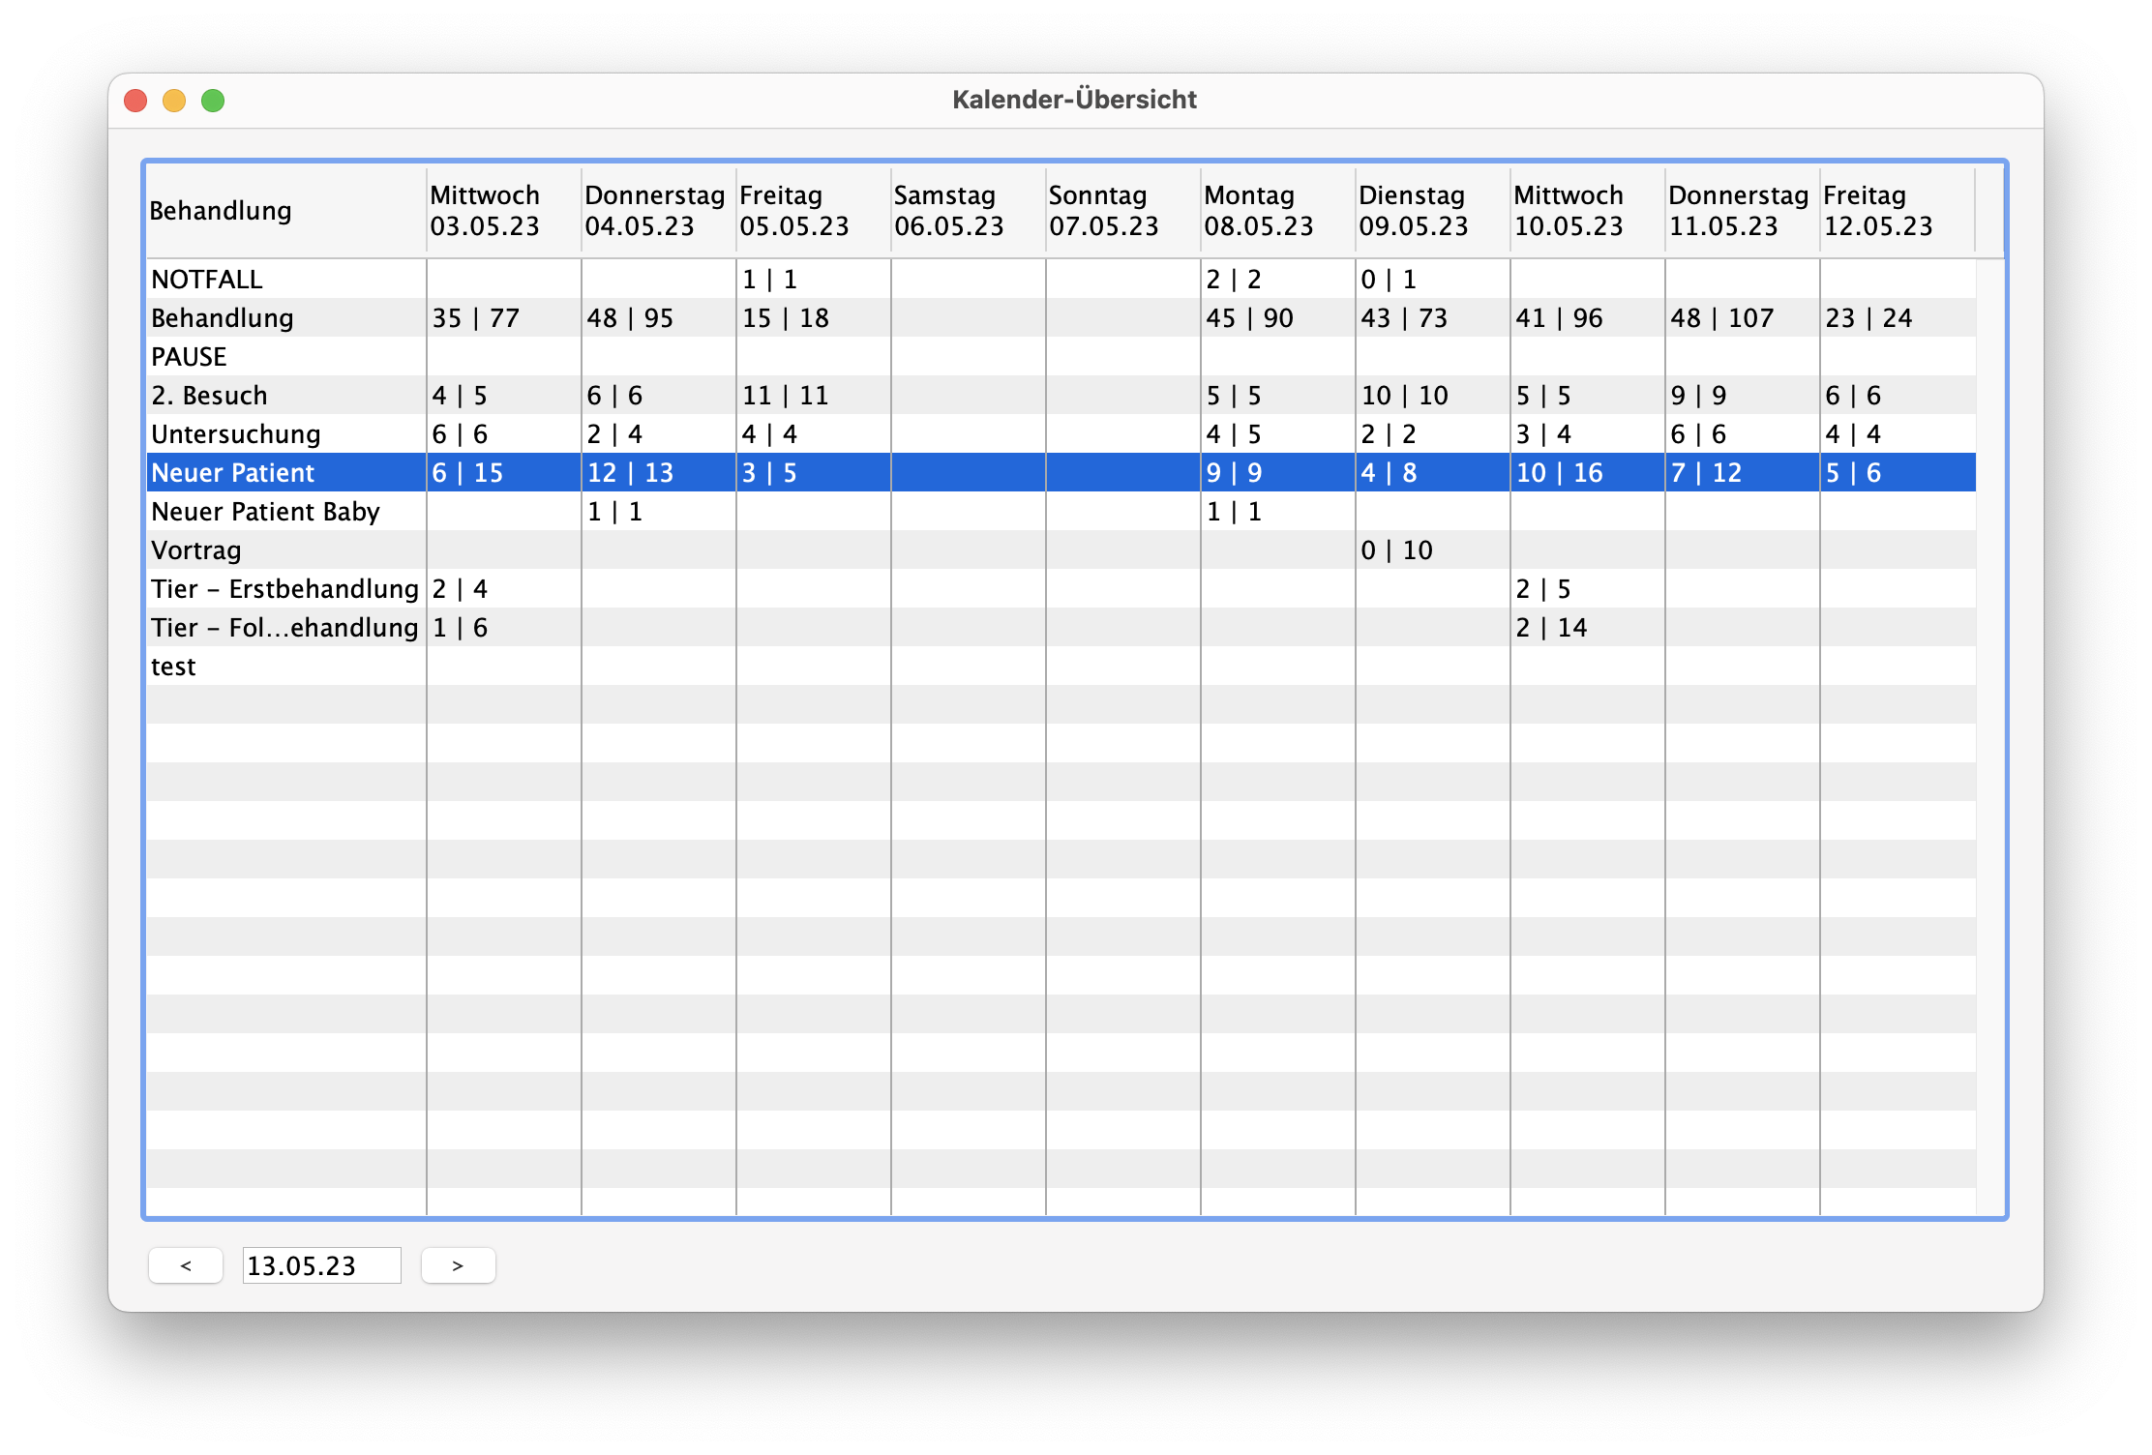Select the 2. Besuch row label
Viewport: 2152px width, 1455px height.
[210, 396]
